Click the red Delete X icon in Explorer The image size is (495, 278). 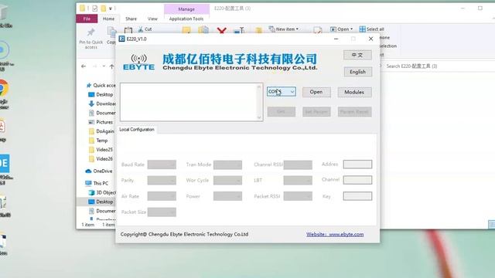coord(222,31)
